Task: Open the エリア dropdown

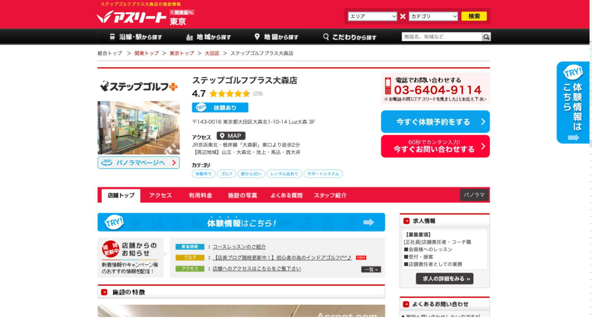Action: tap(372, 16)
